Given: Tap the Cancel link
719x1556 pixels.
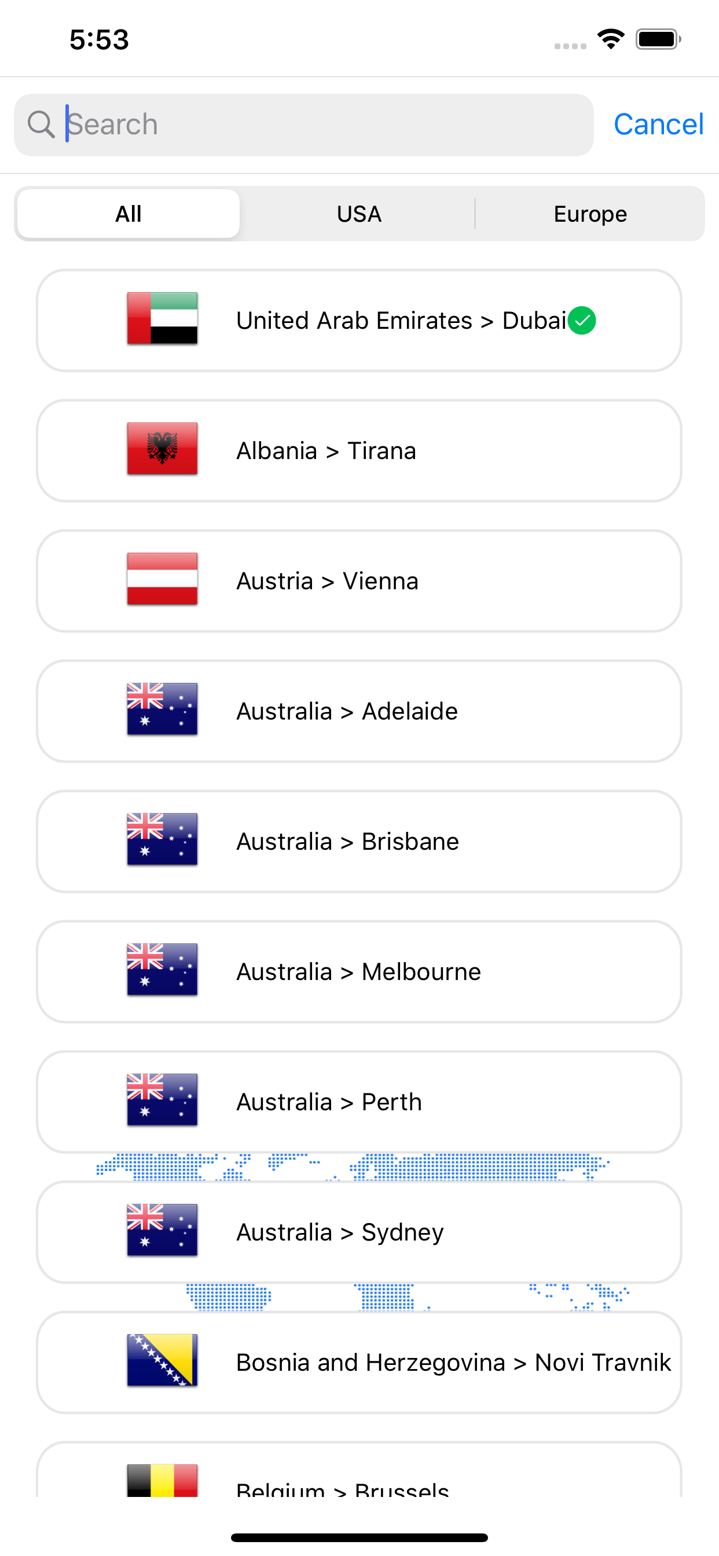Looking at the screenshot, I should pos(659,124).
